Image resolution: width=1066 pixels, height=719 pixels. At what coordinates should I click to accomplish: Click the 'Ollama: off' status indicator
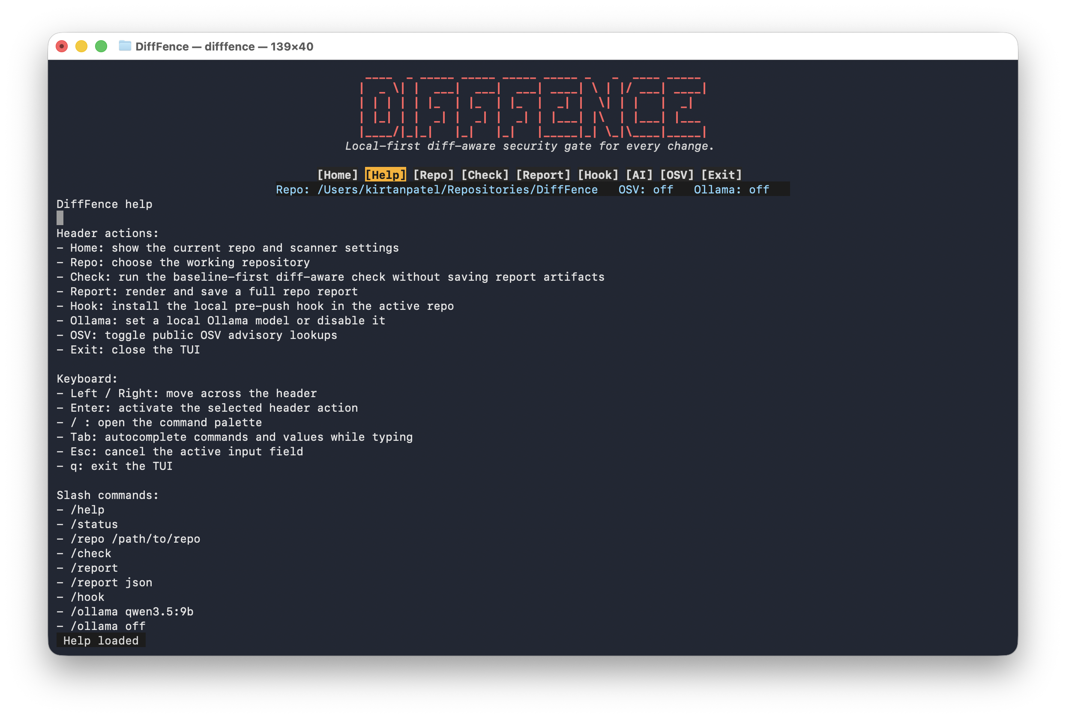(x=731, y=190)
